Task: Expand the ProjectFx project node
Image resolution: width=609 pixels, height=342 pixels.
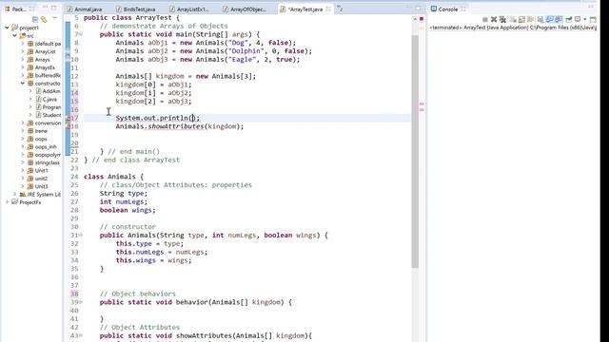Action: 7,202
